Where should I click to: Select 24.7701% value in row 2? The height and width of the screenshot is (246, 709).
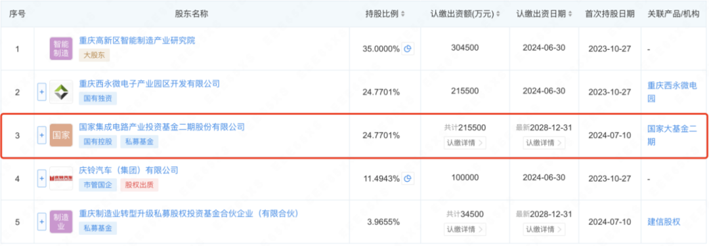click(x=381, y=92)
